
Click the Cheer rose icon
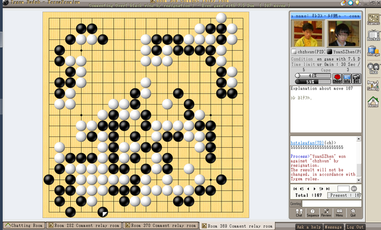click(337, 79)
